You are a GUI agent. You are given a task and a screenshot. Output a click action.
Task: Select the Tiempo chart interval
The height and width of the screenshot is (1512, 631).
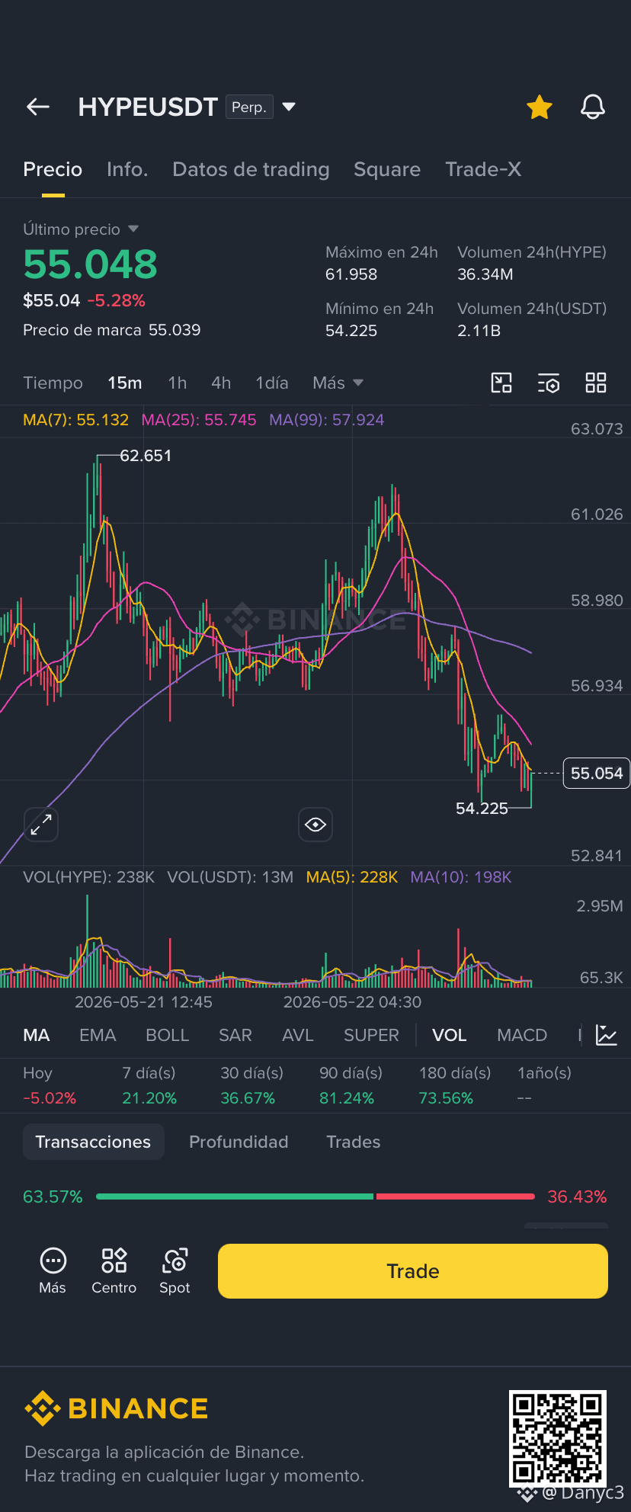(x=53, y=383)
